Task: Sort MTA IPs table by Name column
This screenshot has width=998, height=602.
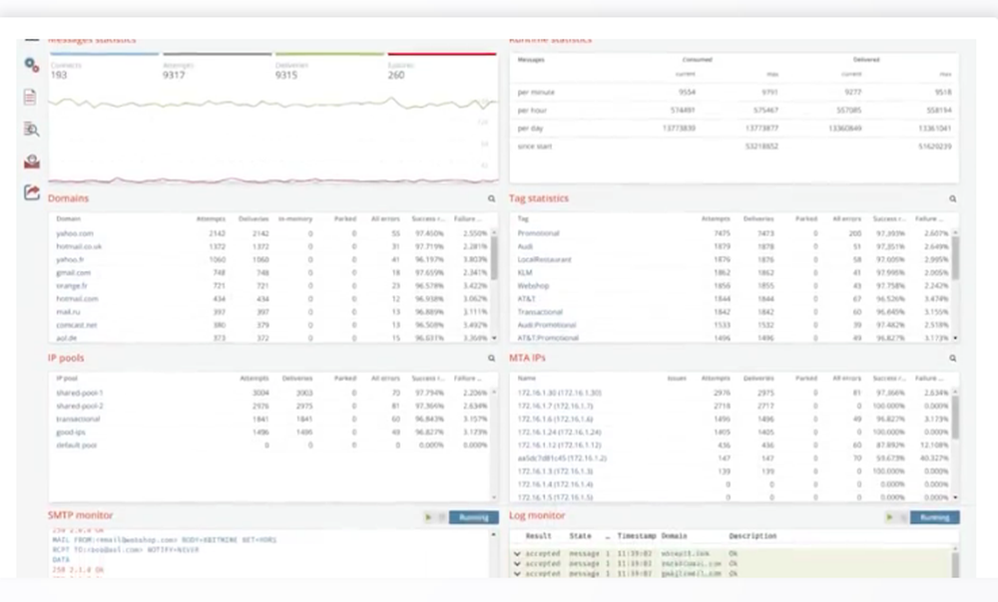Action: click(x=526, y=378)
